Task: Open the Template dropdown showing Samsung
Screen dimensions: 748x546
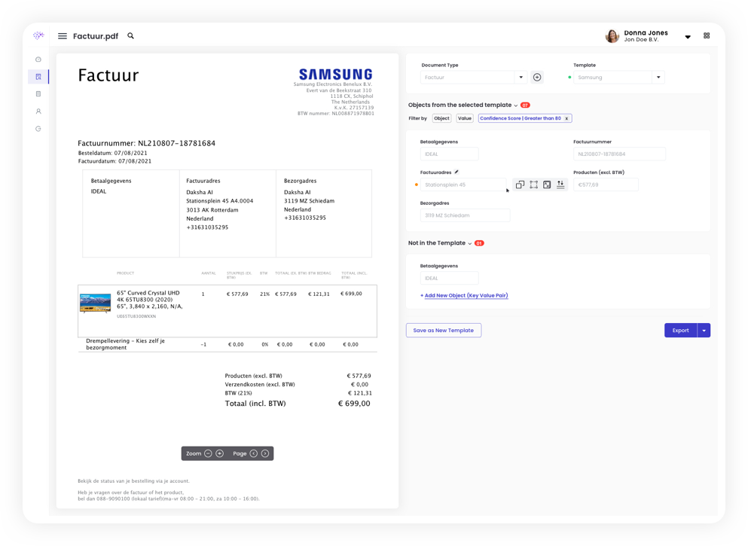Action: pos(658,78)
